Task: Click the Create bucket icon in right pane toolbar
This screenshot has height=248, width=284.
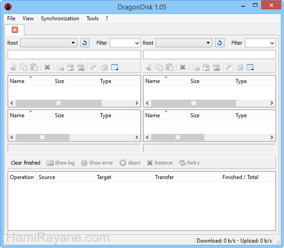Action: 206,68
